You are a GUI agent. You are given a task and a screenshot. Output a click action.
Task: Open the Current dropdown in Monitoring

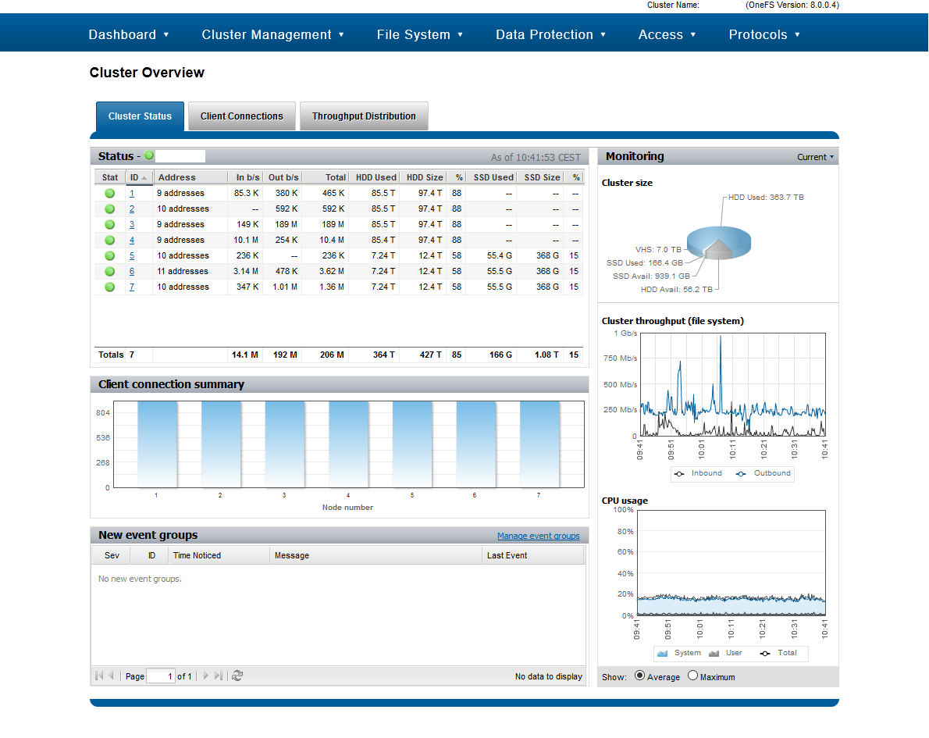[815, 157]
